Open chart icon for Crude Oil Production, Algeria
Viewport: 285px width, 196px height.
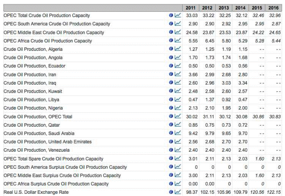click(x=178, y=49)
